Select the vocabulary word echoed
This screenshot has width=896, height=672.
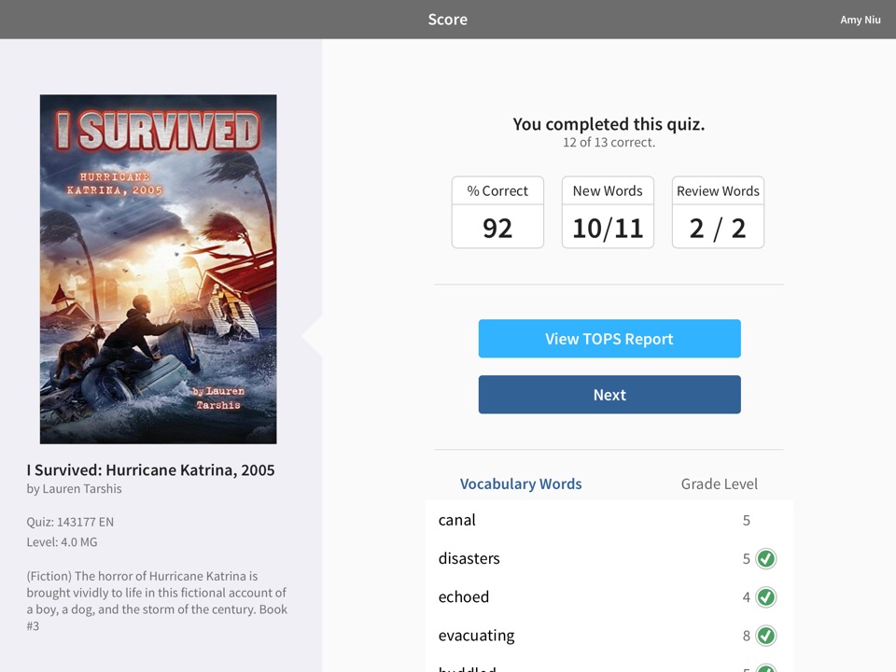tap(464, 597)
